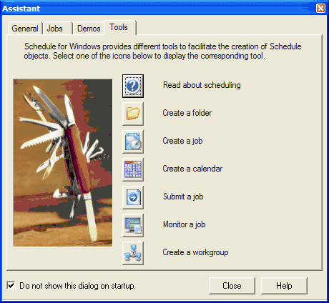Open the Jobs tab
This screenshot has width=329, height=303.
pos(55,29)
